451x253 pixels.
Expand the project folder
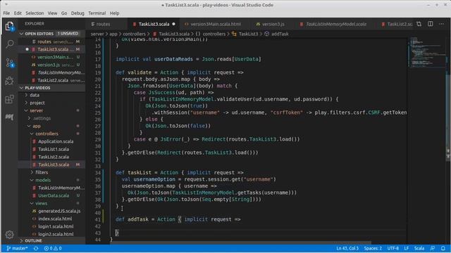[x=37, y=103]
